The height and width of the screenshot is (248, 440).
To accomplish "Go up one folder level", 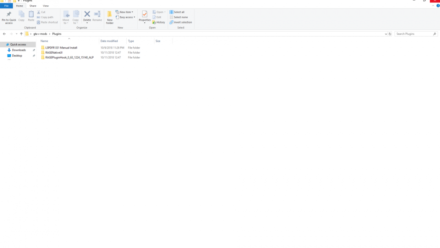I will click(21, 34).
